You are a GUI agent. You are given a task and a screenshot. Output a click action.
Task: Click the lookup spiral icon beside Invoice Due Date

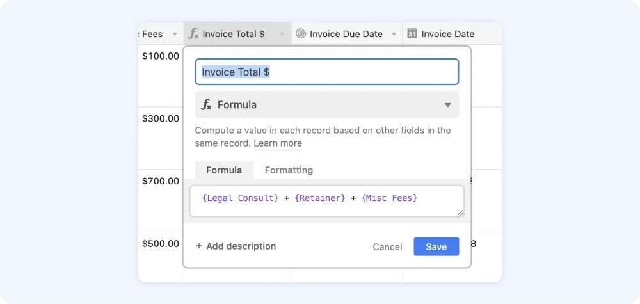(301, 34)
